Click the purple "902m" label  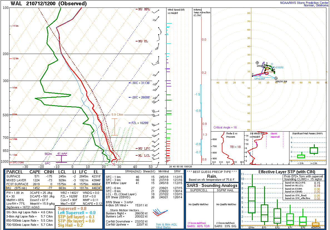48,154
